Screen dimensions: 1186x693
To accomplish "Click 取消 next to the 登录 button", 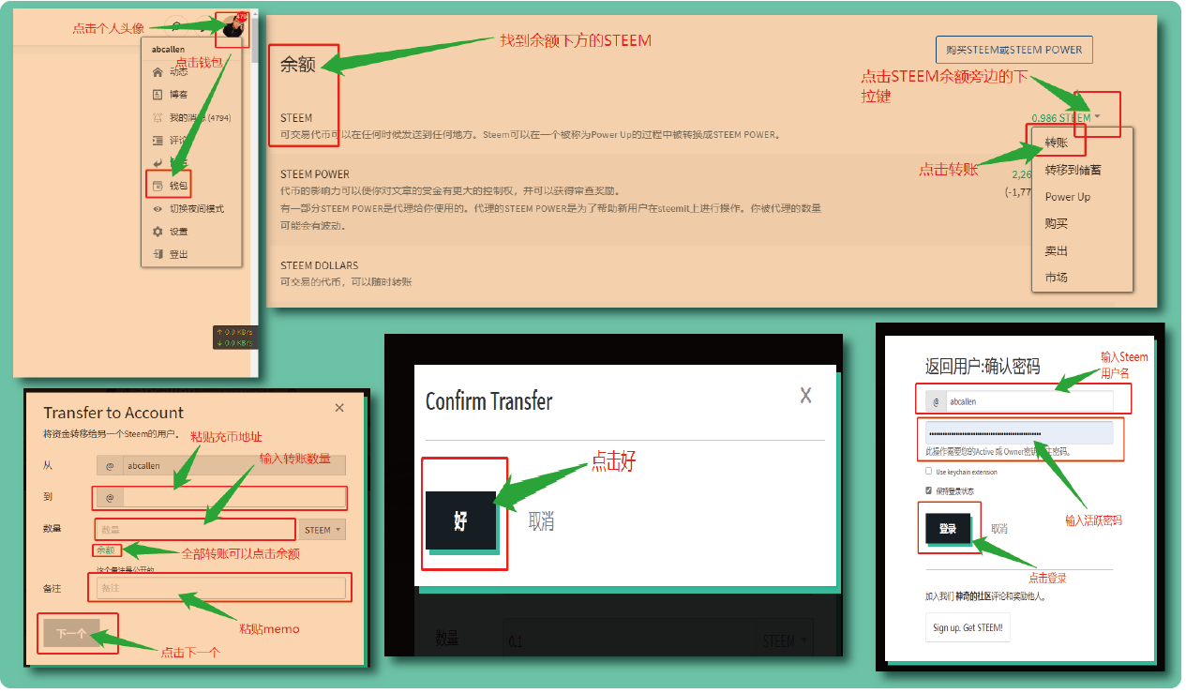I will pyautogui.click(x=999, y=529).
